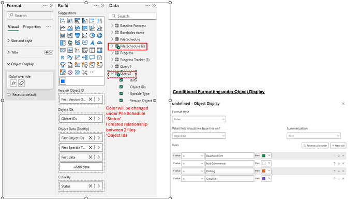
Task: Uncheck the Version Object ID field checkbox
Action: pyautogui.click(x=121, y=101)
